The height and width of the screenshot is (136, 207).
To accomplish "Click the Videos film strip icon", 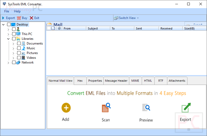I will click(23, 58).
